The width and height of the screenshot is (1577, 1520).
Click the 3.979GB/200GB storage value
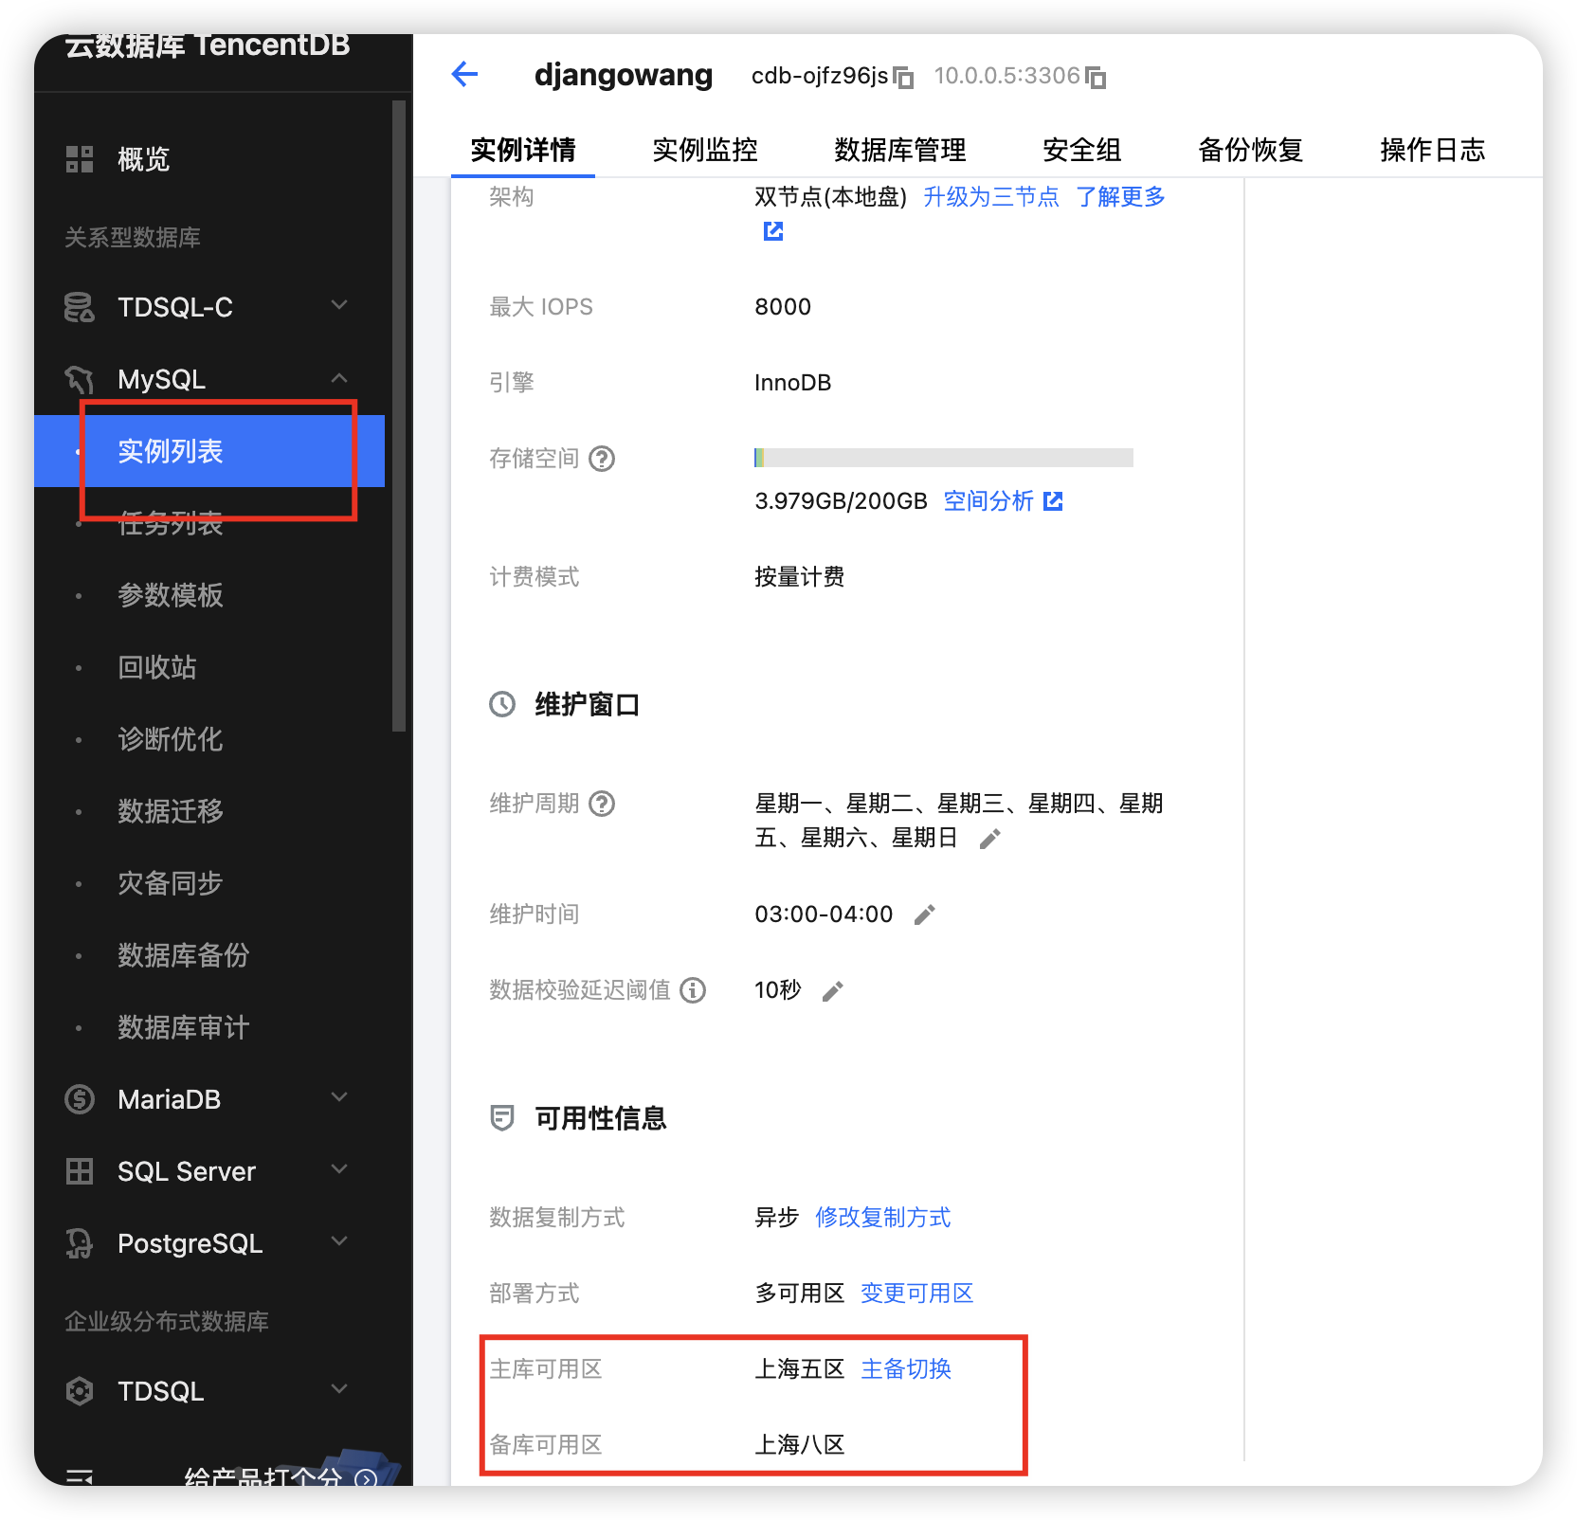(842, 500)
